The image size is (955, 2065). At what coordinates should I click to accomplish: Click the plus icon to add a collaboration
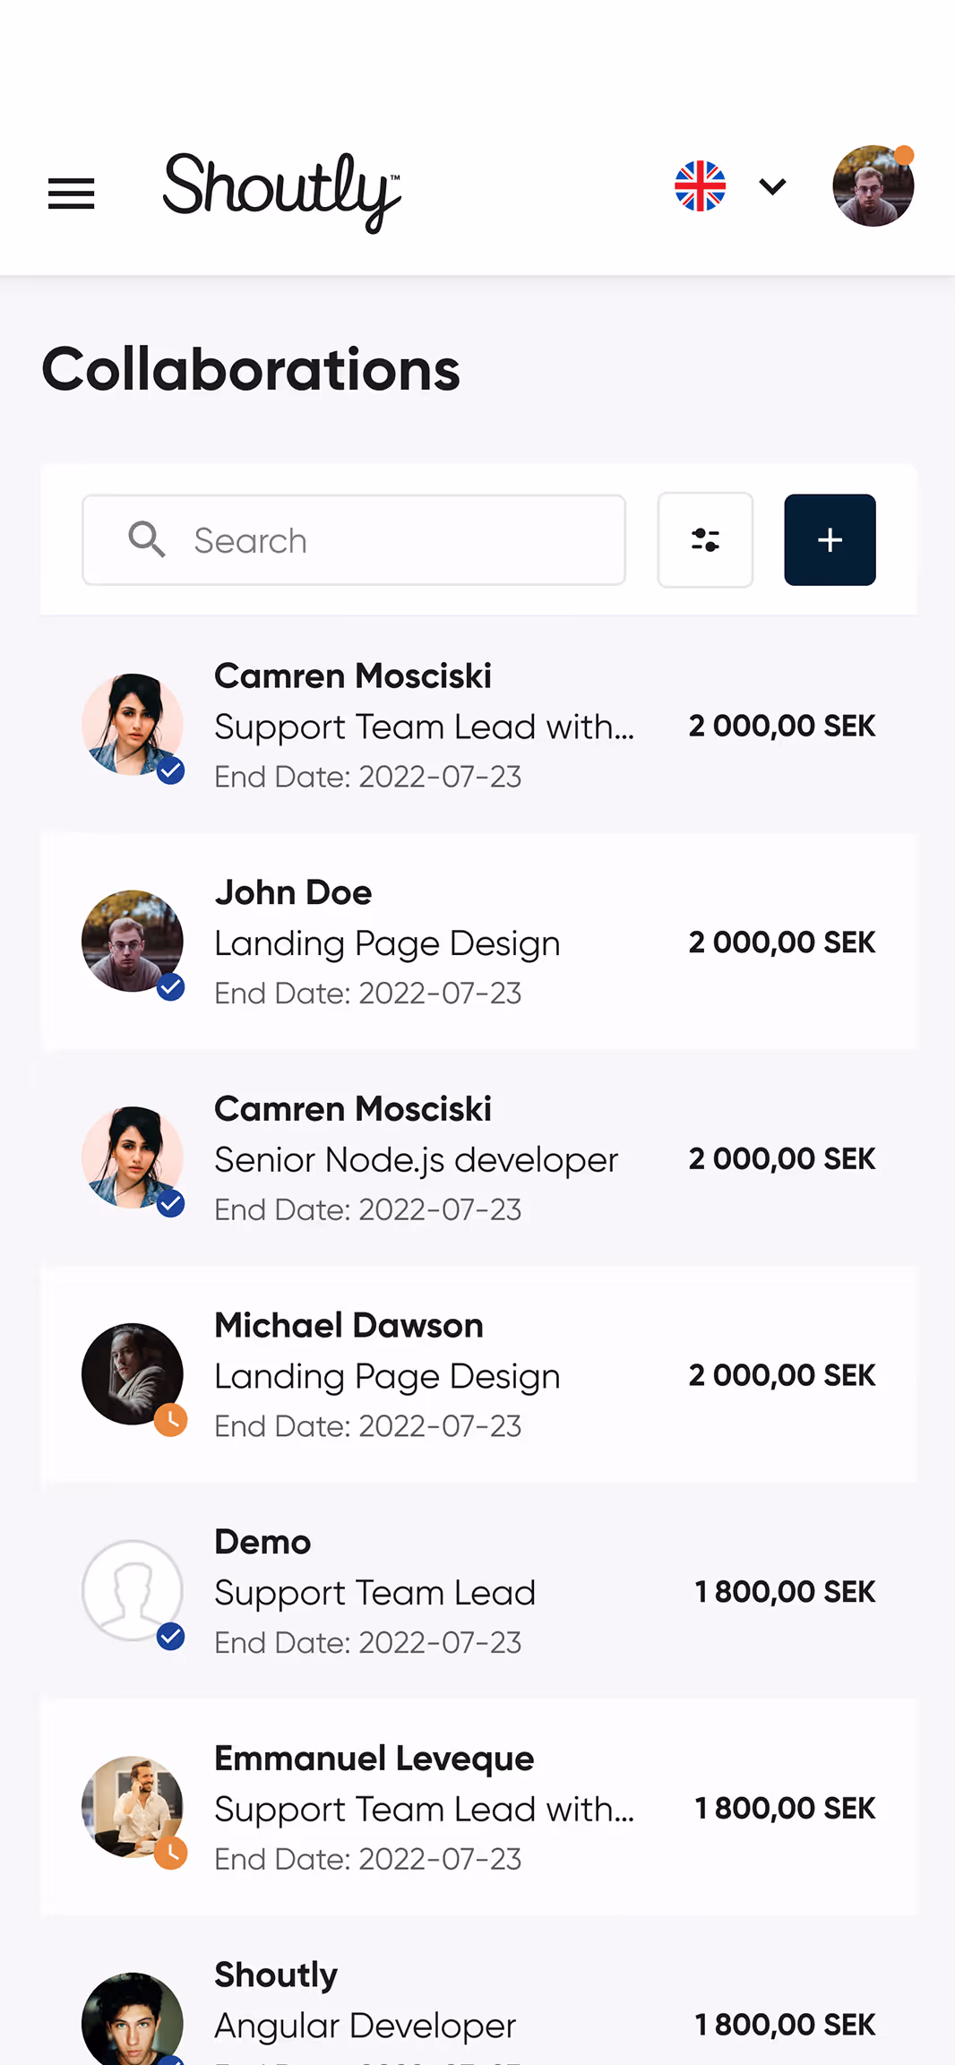click(829, 539)
